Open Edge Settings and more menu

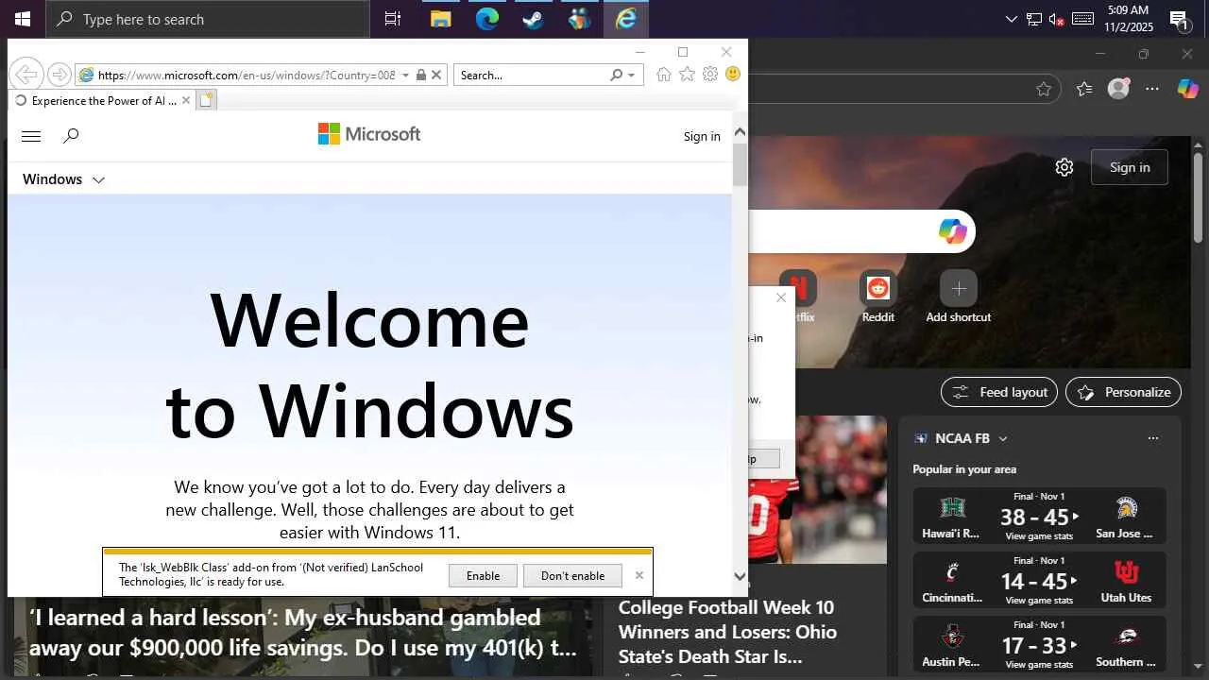click(x=1152, y=89)
